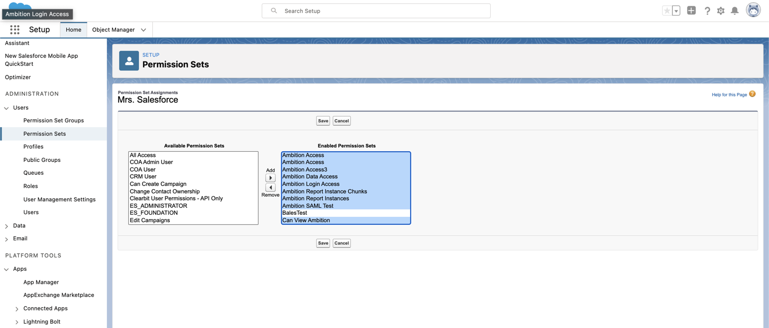Screen dimensions: 769x328
Task: Click the bottom Save button
Action: 323,243
